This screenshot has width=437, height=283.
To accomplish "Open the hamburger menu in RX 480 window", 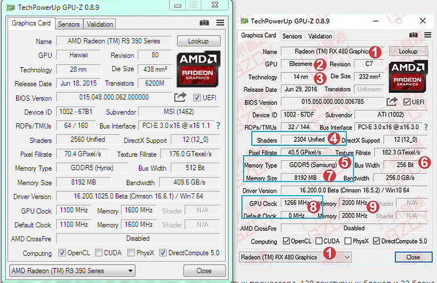I will 428,35.
